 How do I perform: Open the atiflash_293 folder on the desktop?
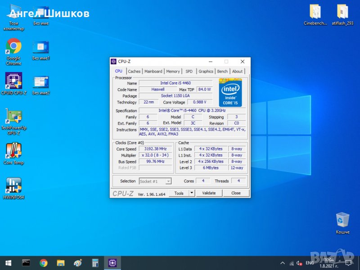342,12
